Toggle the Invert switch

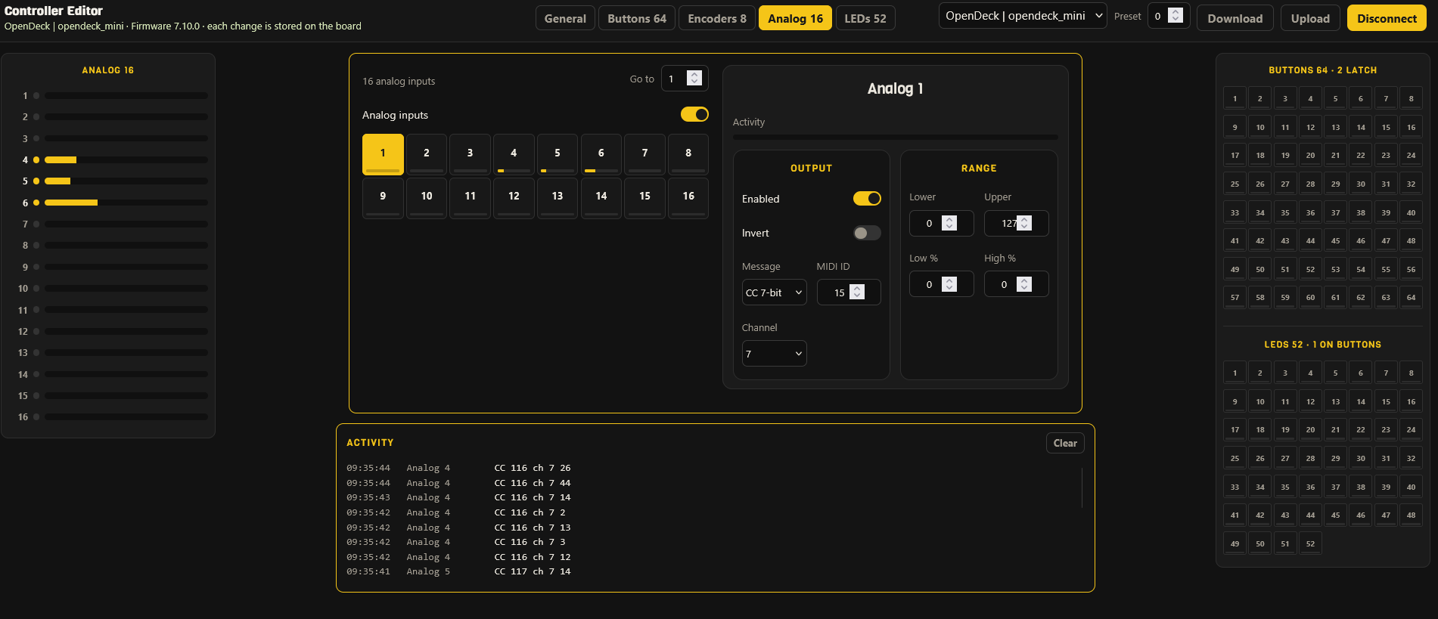(x=867, y=233)
